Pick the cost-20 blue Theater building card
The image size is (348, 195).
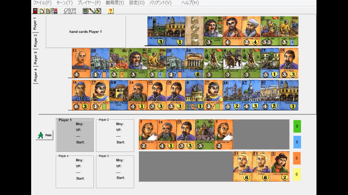click(x=194, y=63)
